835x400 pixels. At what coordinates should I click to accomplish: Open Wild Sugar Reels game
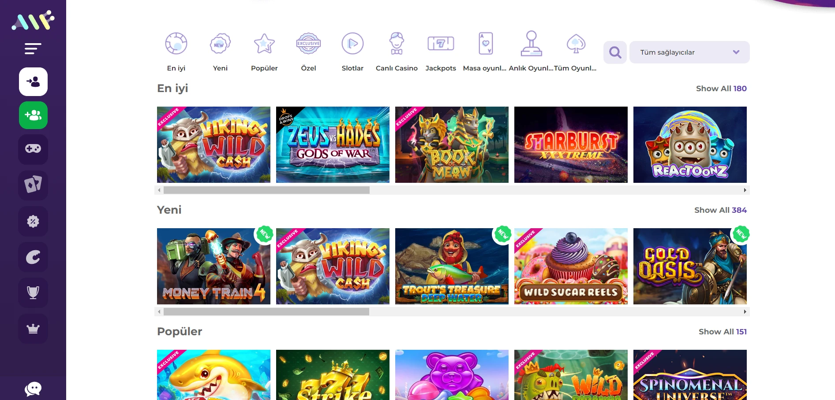(x=571, y=266)
